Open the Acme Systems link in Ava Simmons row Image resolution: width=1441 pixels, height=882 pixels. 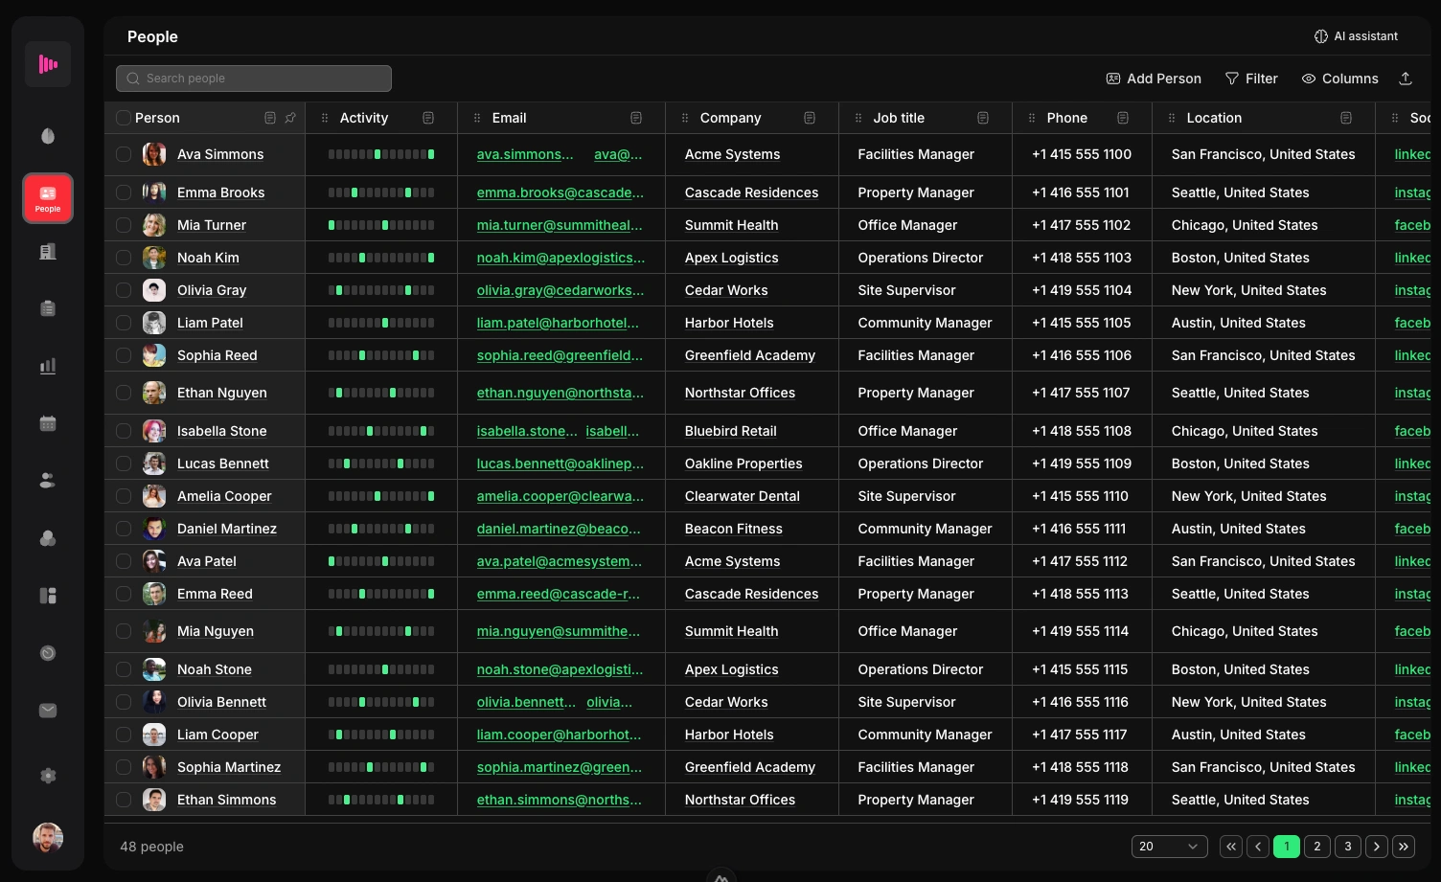coord(733,154)
